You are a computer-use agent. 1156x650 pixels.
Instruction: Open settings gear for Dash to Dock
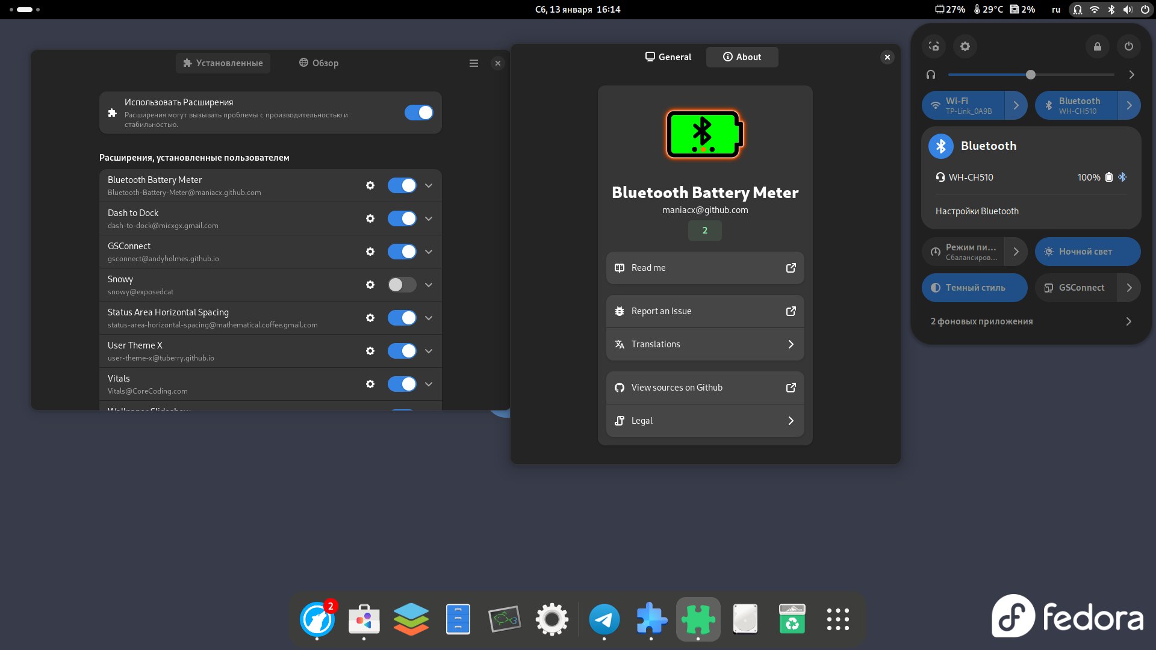[370, 218]
